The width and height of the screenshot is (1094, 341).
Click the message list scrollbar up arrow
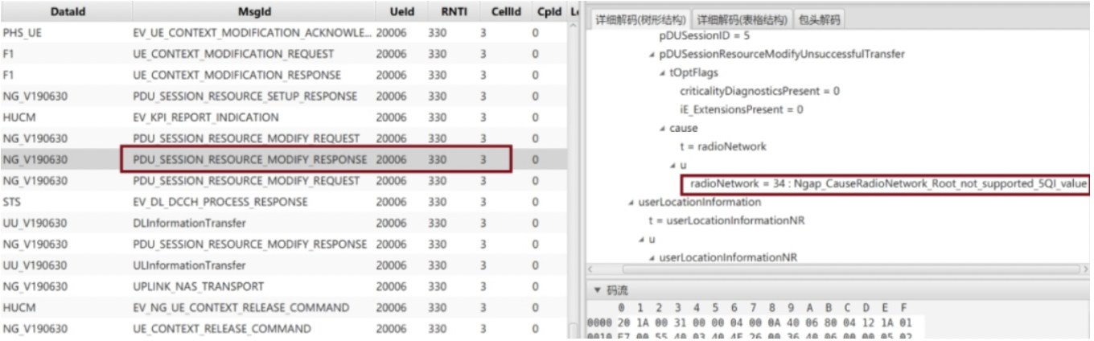[574, 27]
